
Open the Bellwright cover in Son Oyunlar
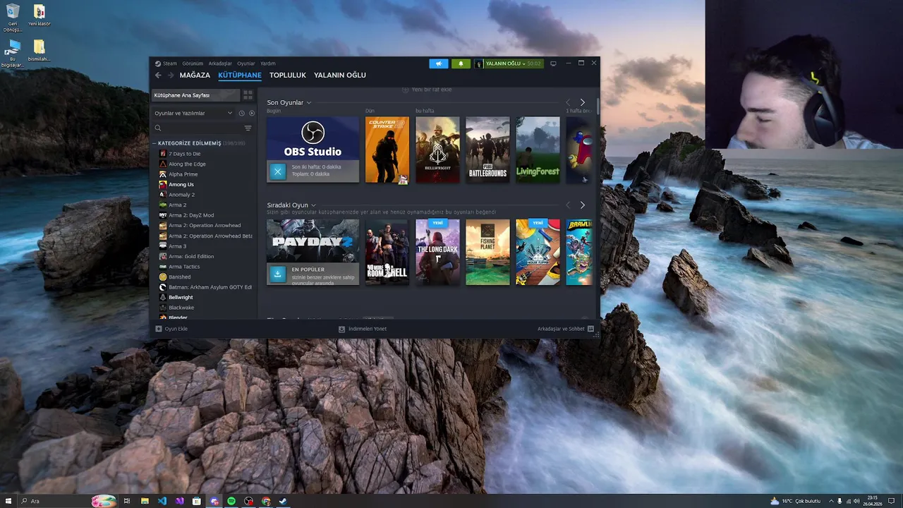[437, 150]
